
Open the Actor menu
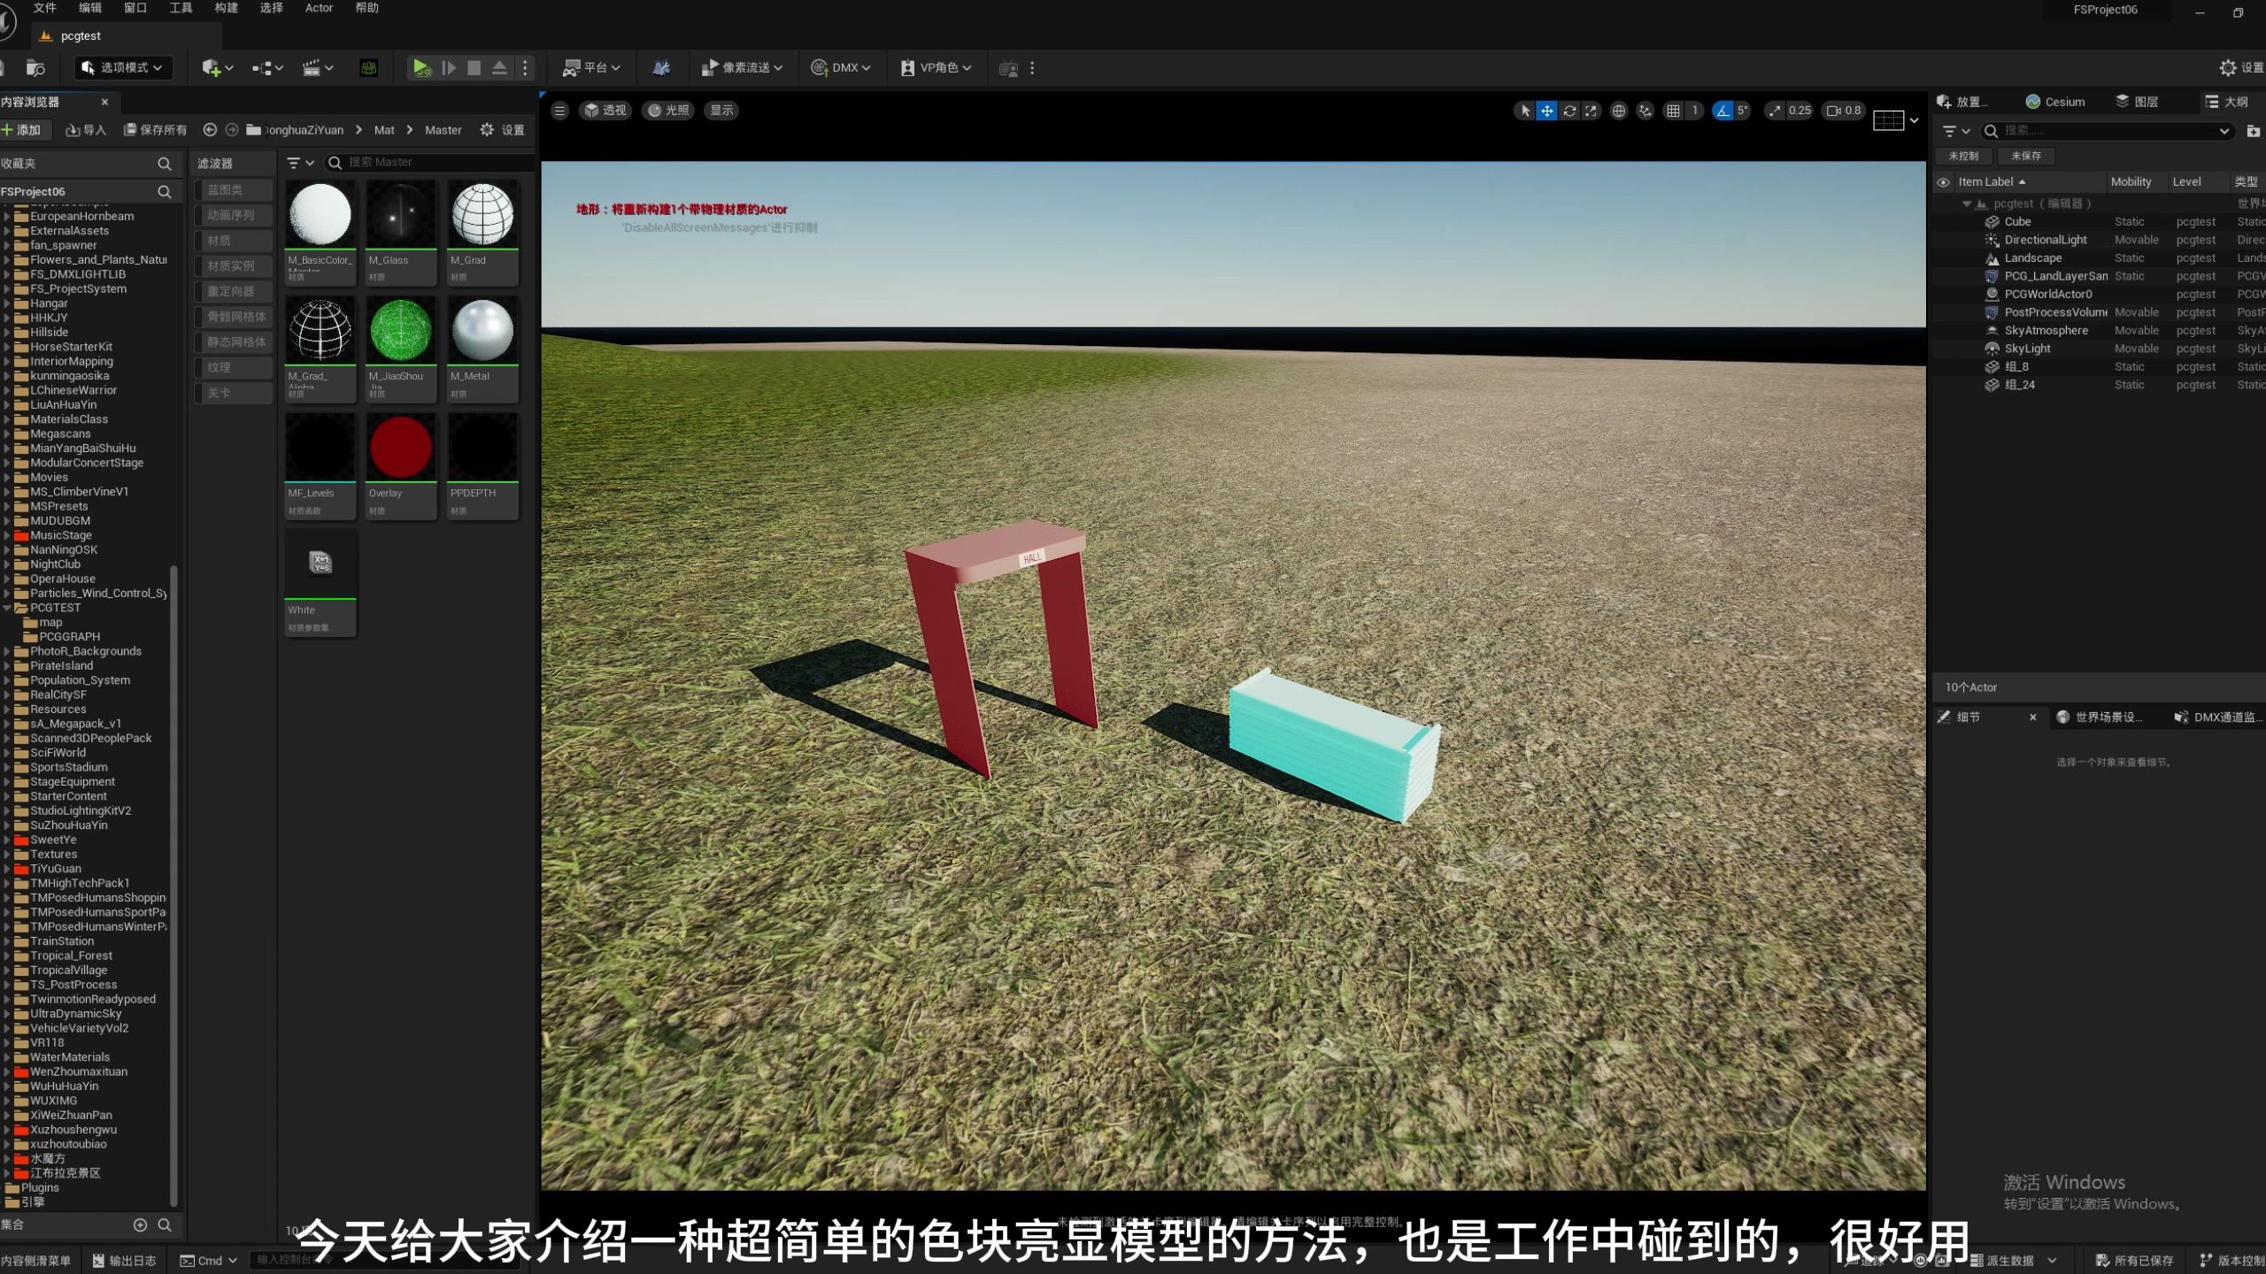(319, 8)
